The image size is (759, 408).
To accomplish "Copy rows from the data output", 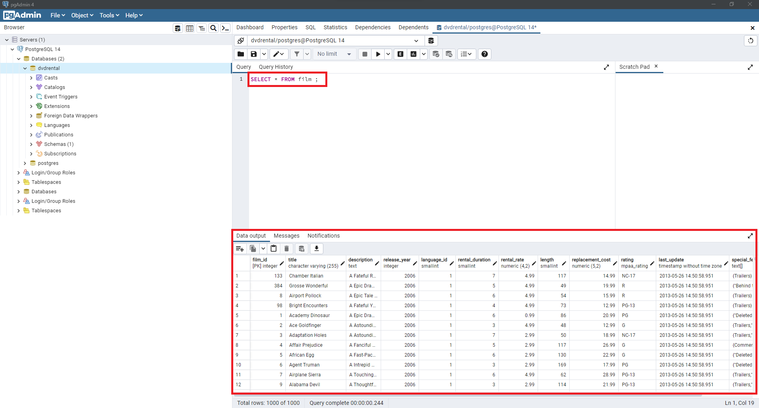I will 253,248.
